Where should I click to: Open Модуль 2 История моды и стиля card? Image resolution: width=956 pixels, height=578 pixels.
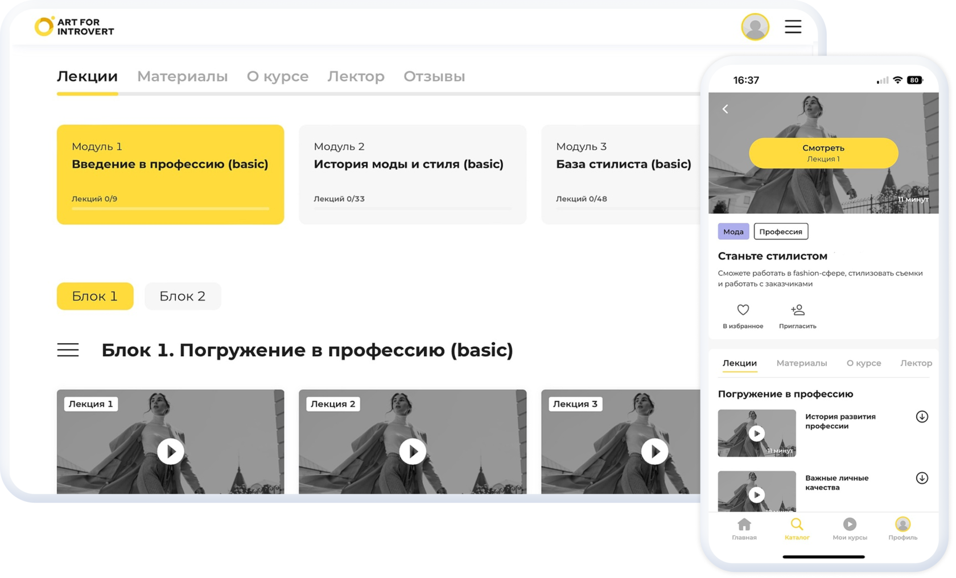click(413, 174)
